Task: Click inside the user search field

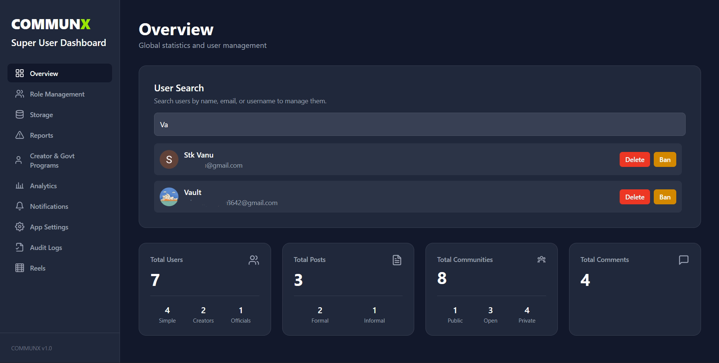Action: point(419,124)
